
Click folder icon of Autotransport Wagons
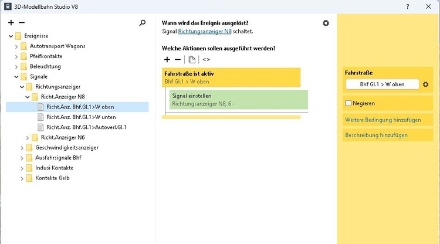24,46
